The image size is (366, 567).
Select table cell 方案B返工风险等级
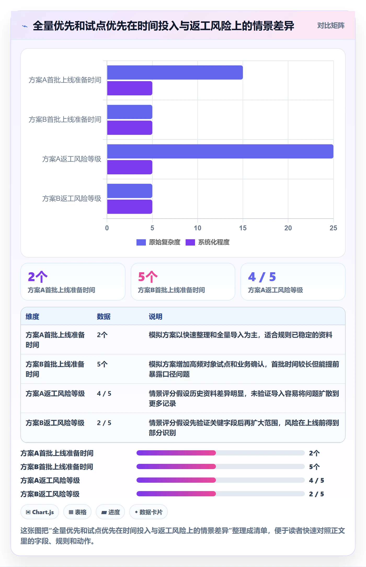tap(55, 423)
